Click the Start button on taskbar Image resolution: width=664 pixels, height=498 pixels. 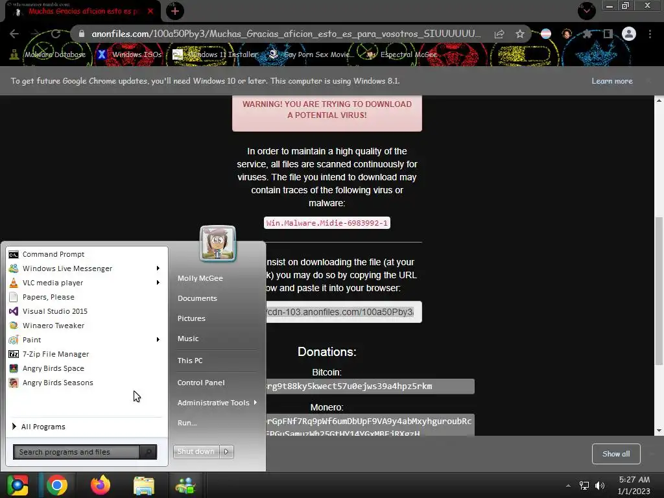click(18, 485)
